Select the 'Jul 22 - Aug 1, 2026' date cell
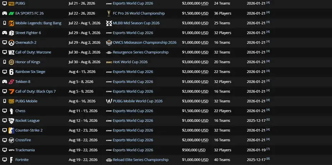 tap(84, 23)
